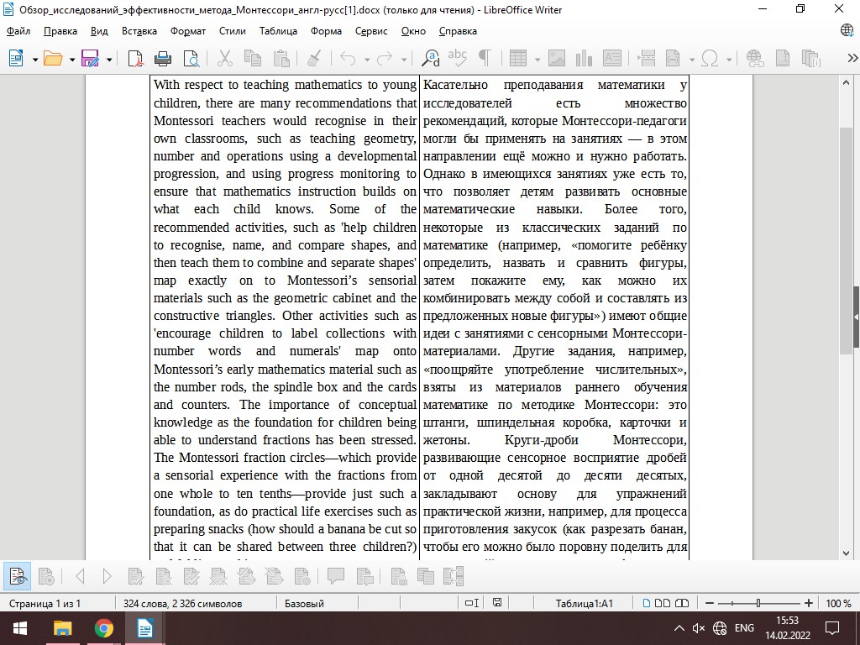The width and height of the screenshot is (860, 645).
Task: Click the Clone Formatting paintbrush icon
Action: point(314,58)
